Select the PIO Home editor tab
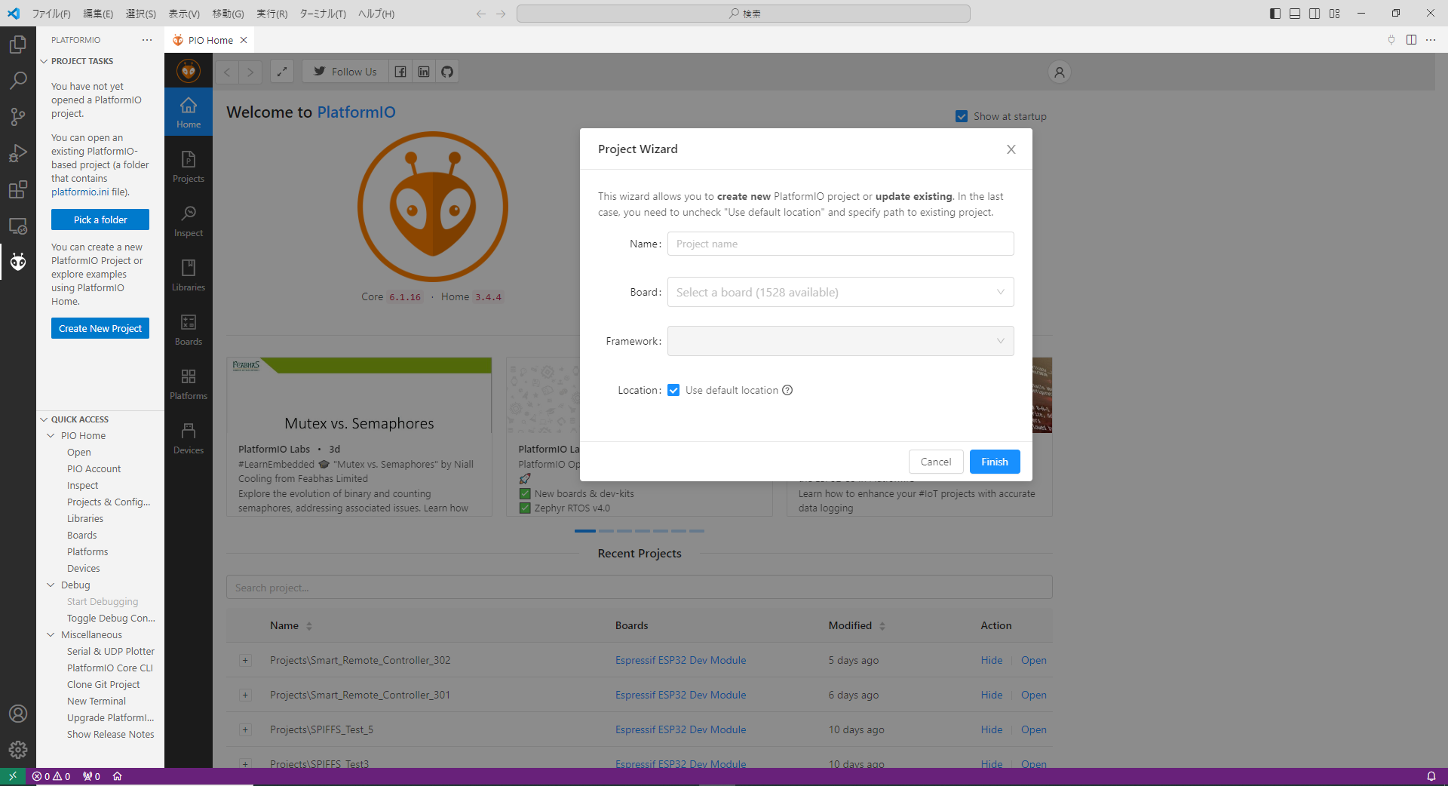The image size is (1448, 786). tap(210, 40)
